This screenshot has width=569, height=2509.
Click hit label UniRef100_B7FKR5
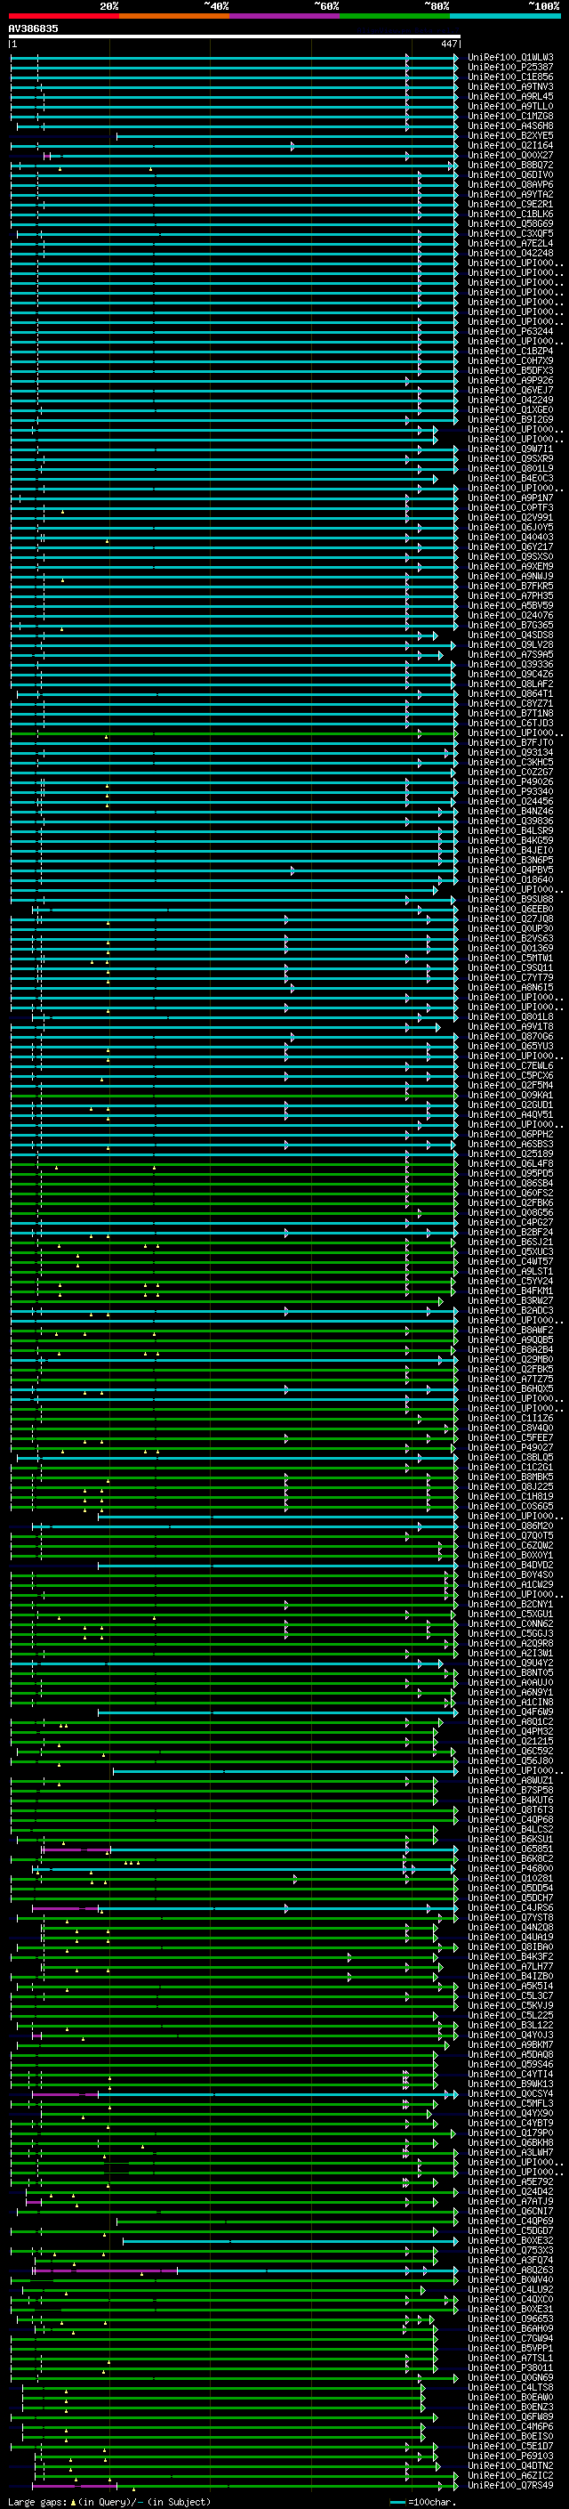[510, 587]
